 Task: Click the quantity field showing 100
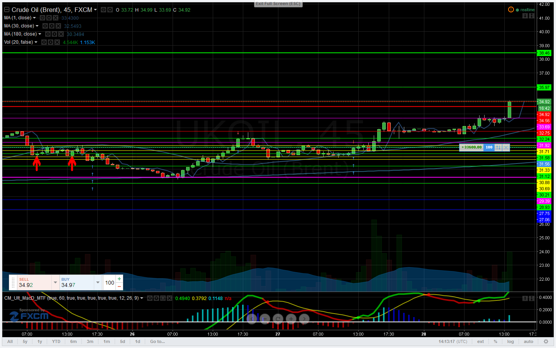pyautogui.click(x=110, y=283)
